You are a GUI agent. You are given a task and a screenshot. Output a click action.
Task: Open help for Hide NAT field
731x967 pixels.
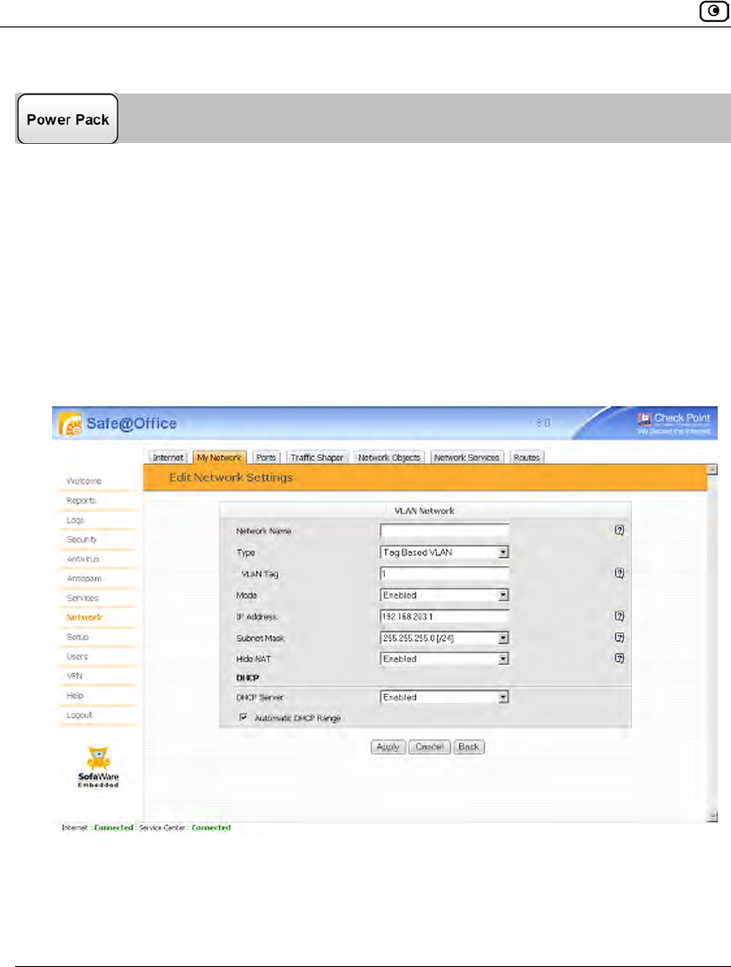click(x=620, y=659)
